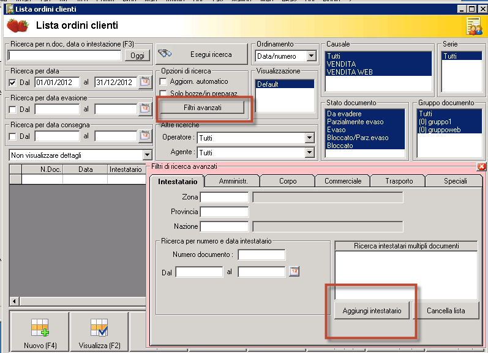488x353 pixels.
Task: Click Data column header
Action: tap(85, 169)
